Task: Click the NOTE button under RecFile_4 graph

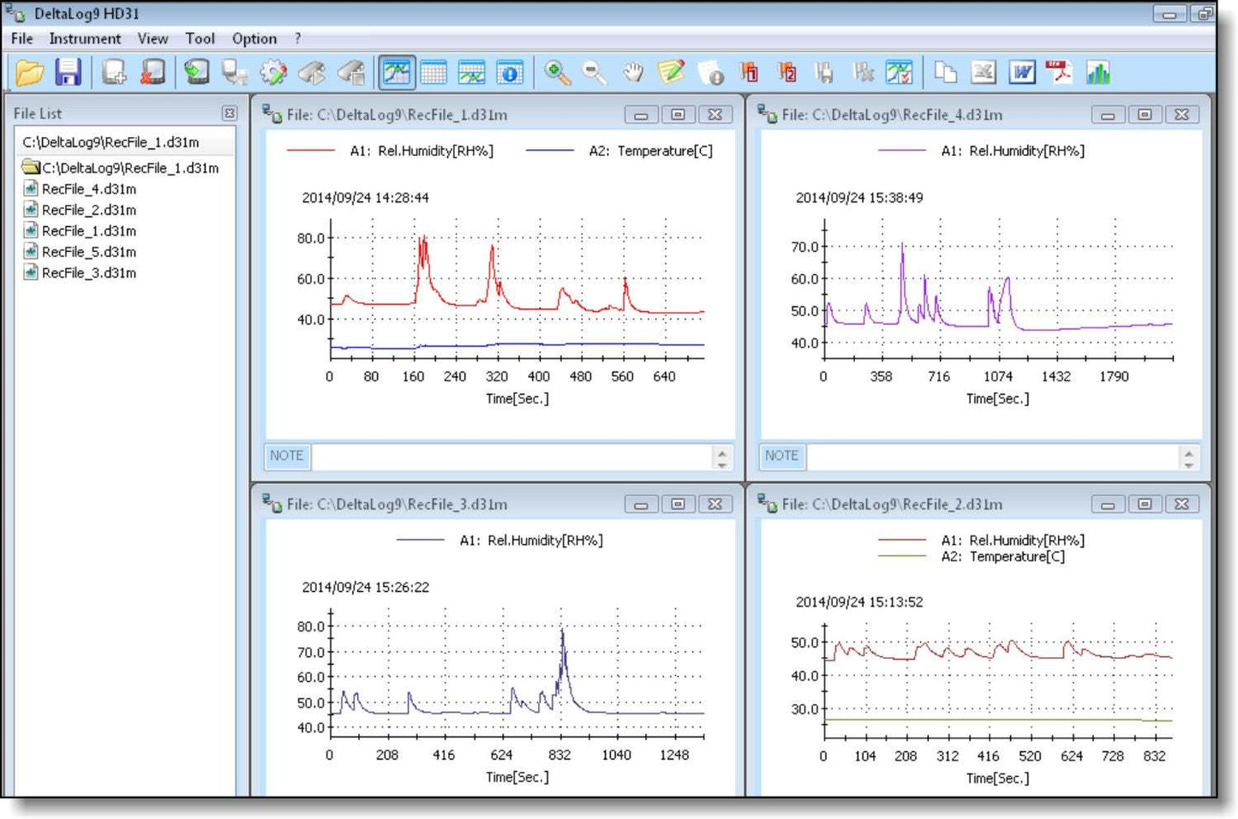Action: 781,456
